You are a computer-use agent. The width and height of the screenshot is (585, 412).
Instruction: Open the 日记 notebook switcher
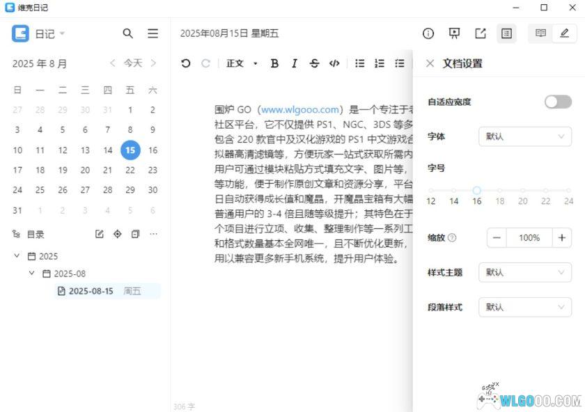point(46,33)
